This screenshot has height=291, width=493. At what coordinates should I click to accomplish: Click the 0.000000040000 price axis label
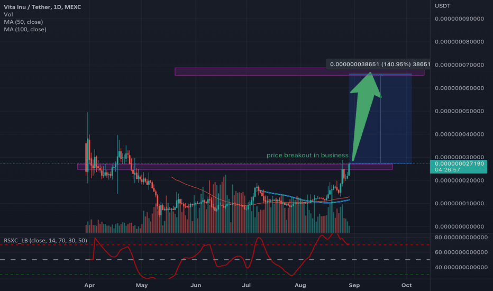point(459,134)
